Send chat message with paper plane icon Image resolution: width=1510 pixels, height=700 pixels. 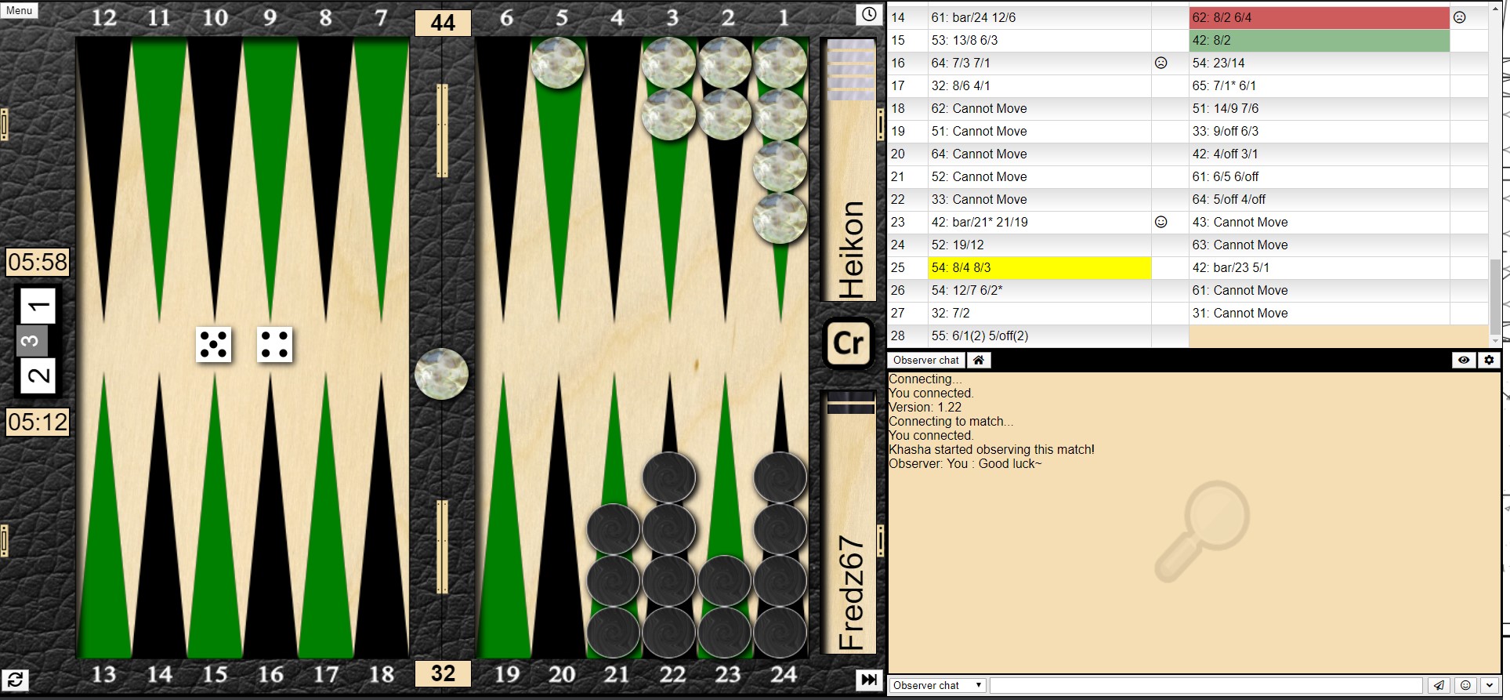tap(1439, 685)
